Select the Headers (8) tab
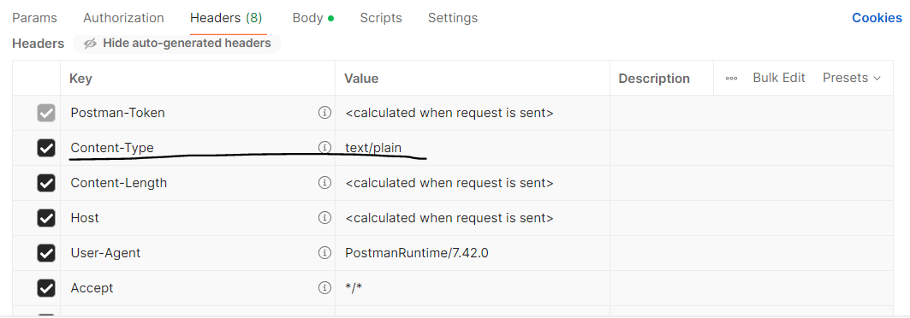This screenshot has width=910, height=318. point(226,18)
